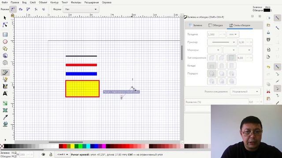Select round join type
Image resolution: width=282 pixels, height=158 pixels.
point(211,58)
